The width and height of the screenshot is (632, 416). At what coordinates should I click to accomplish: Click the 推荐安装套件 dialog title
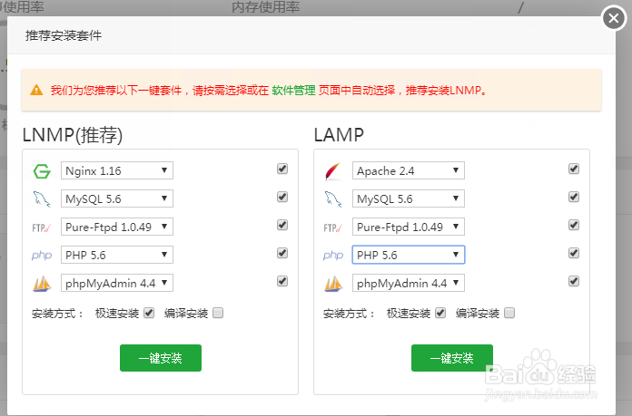pyautogui.click(x=64, y=35)
